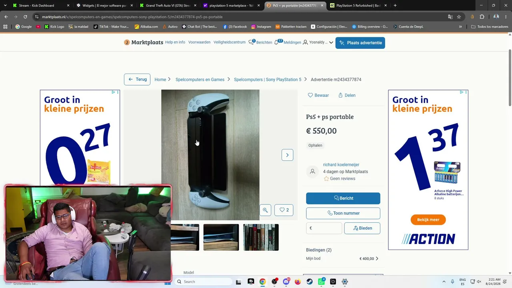This screenshot has width=512, height=288.
Task: Click the Chrome icon in the taskbar
Action: tap(262, 282)
